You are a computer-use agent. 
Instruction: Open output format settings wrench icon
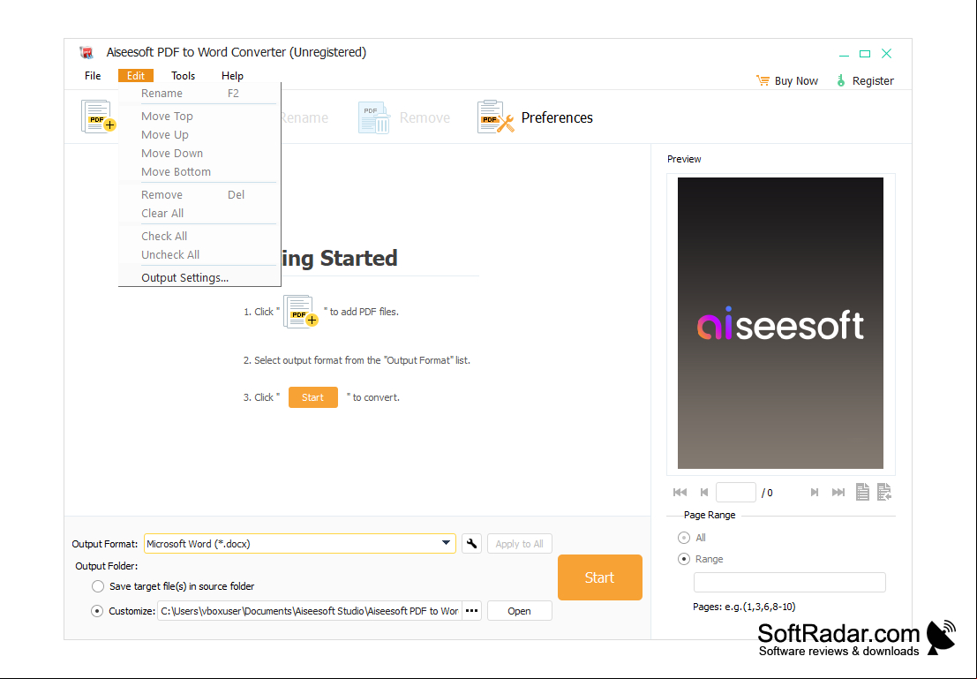(471, 544)
